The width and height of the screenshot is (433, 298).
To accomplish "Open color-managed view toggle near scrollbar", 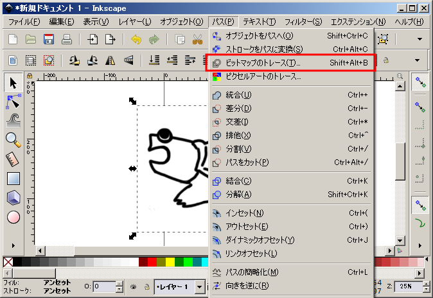I will point(400,250).
